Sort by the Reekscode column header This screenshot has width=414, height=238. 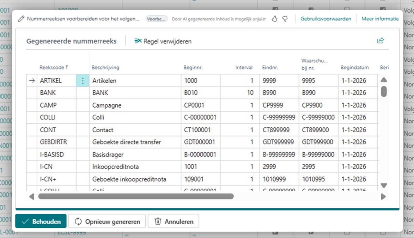click(54, 67)
